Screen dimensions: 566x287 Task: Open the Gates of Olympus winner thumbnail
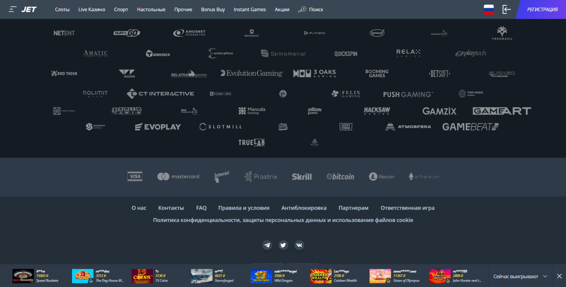pos(380,276)
